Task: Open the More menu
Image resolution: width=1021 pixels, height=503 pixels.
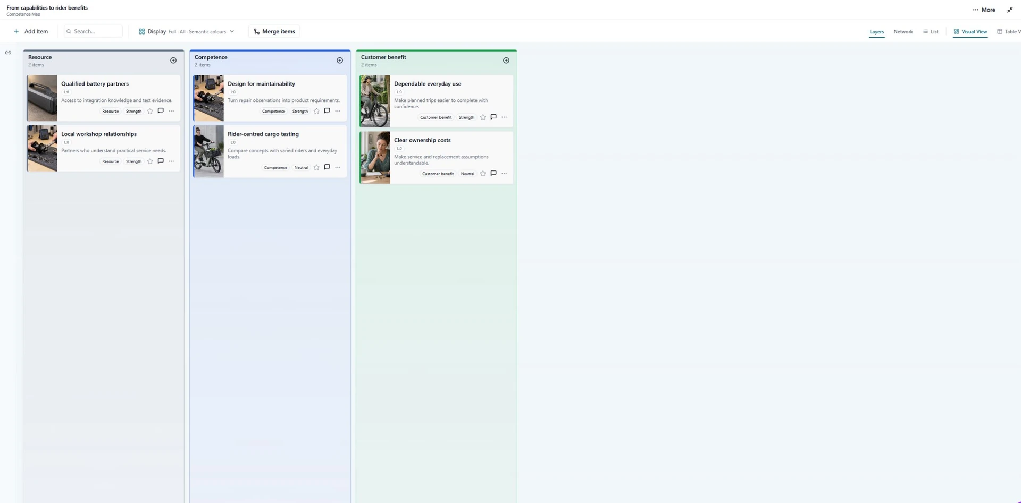Action: coord(984,10)
